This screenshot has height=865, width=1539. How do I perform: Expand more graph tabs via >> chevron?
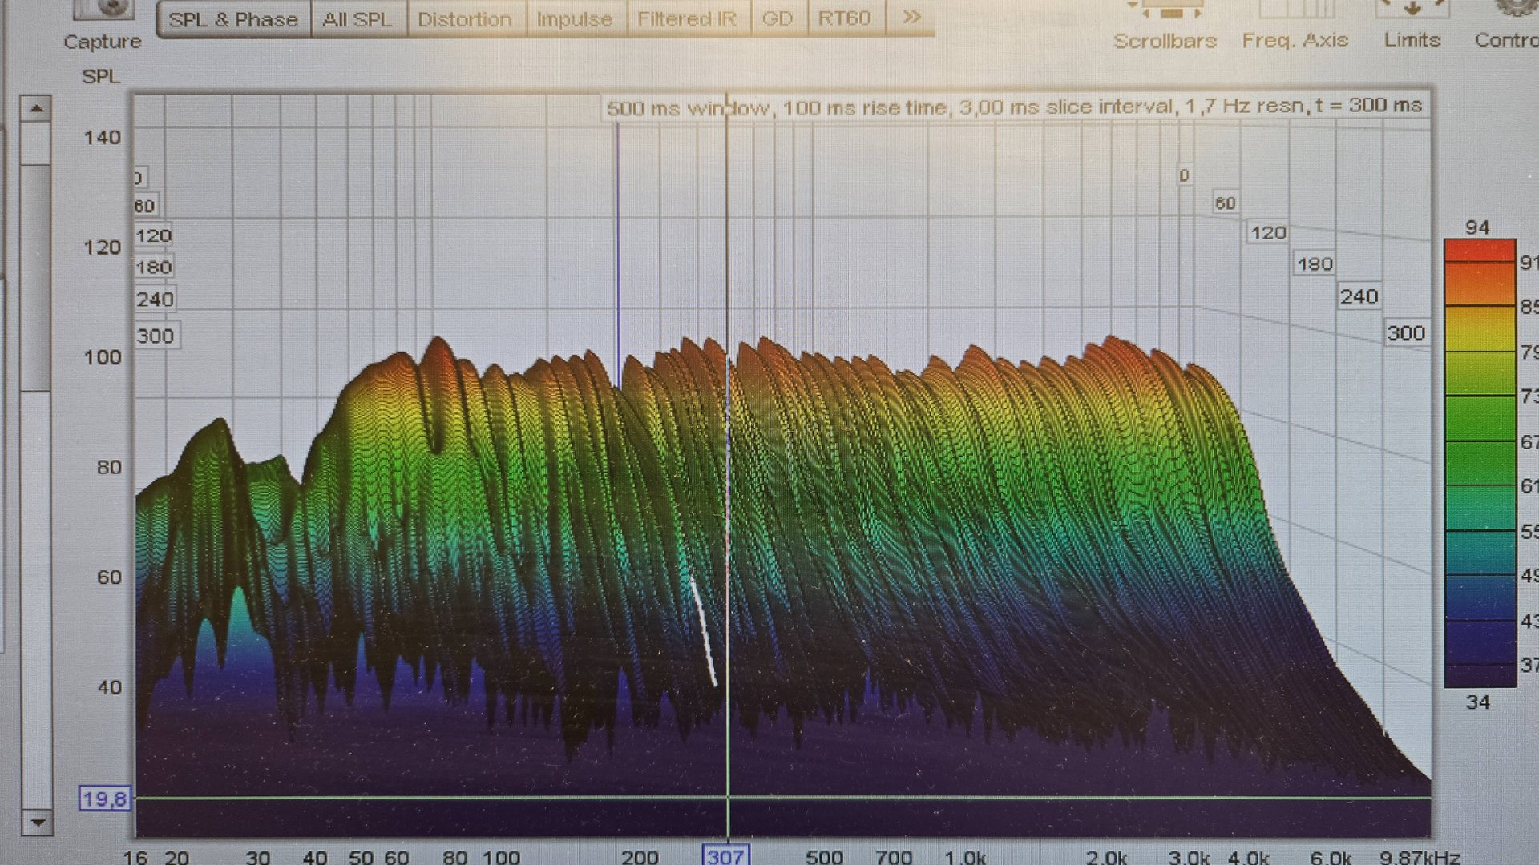click(x=911, y=18)
